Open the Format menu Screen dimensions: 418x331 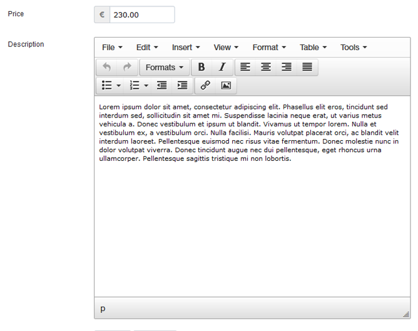tap(269, 48)
